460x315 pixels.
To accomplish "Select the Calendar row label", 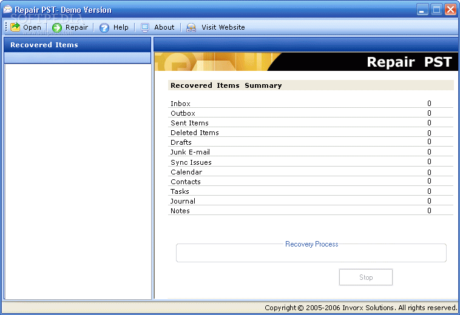I will (186, 172).
